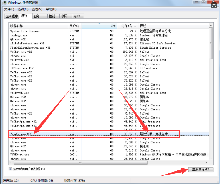Open the 选项(O) menu
Screen dimensions: 220x184
[23, 9]
